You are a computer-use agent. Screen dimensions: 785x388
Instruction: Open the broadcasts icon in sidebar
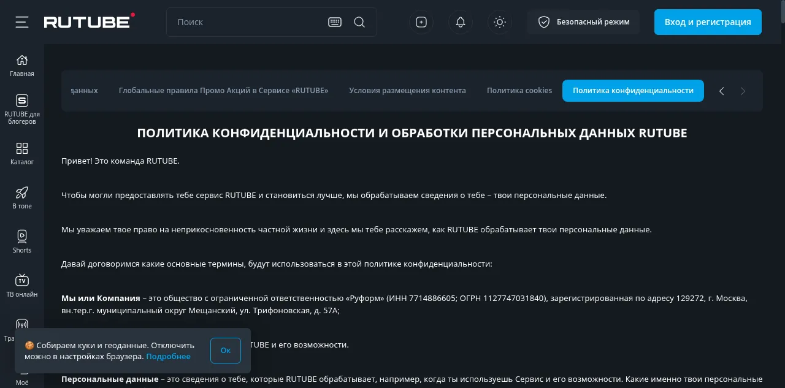[x=22, y=324]
